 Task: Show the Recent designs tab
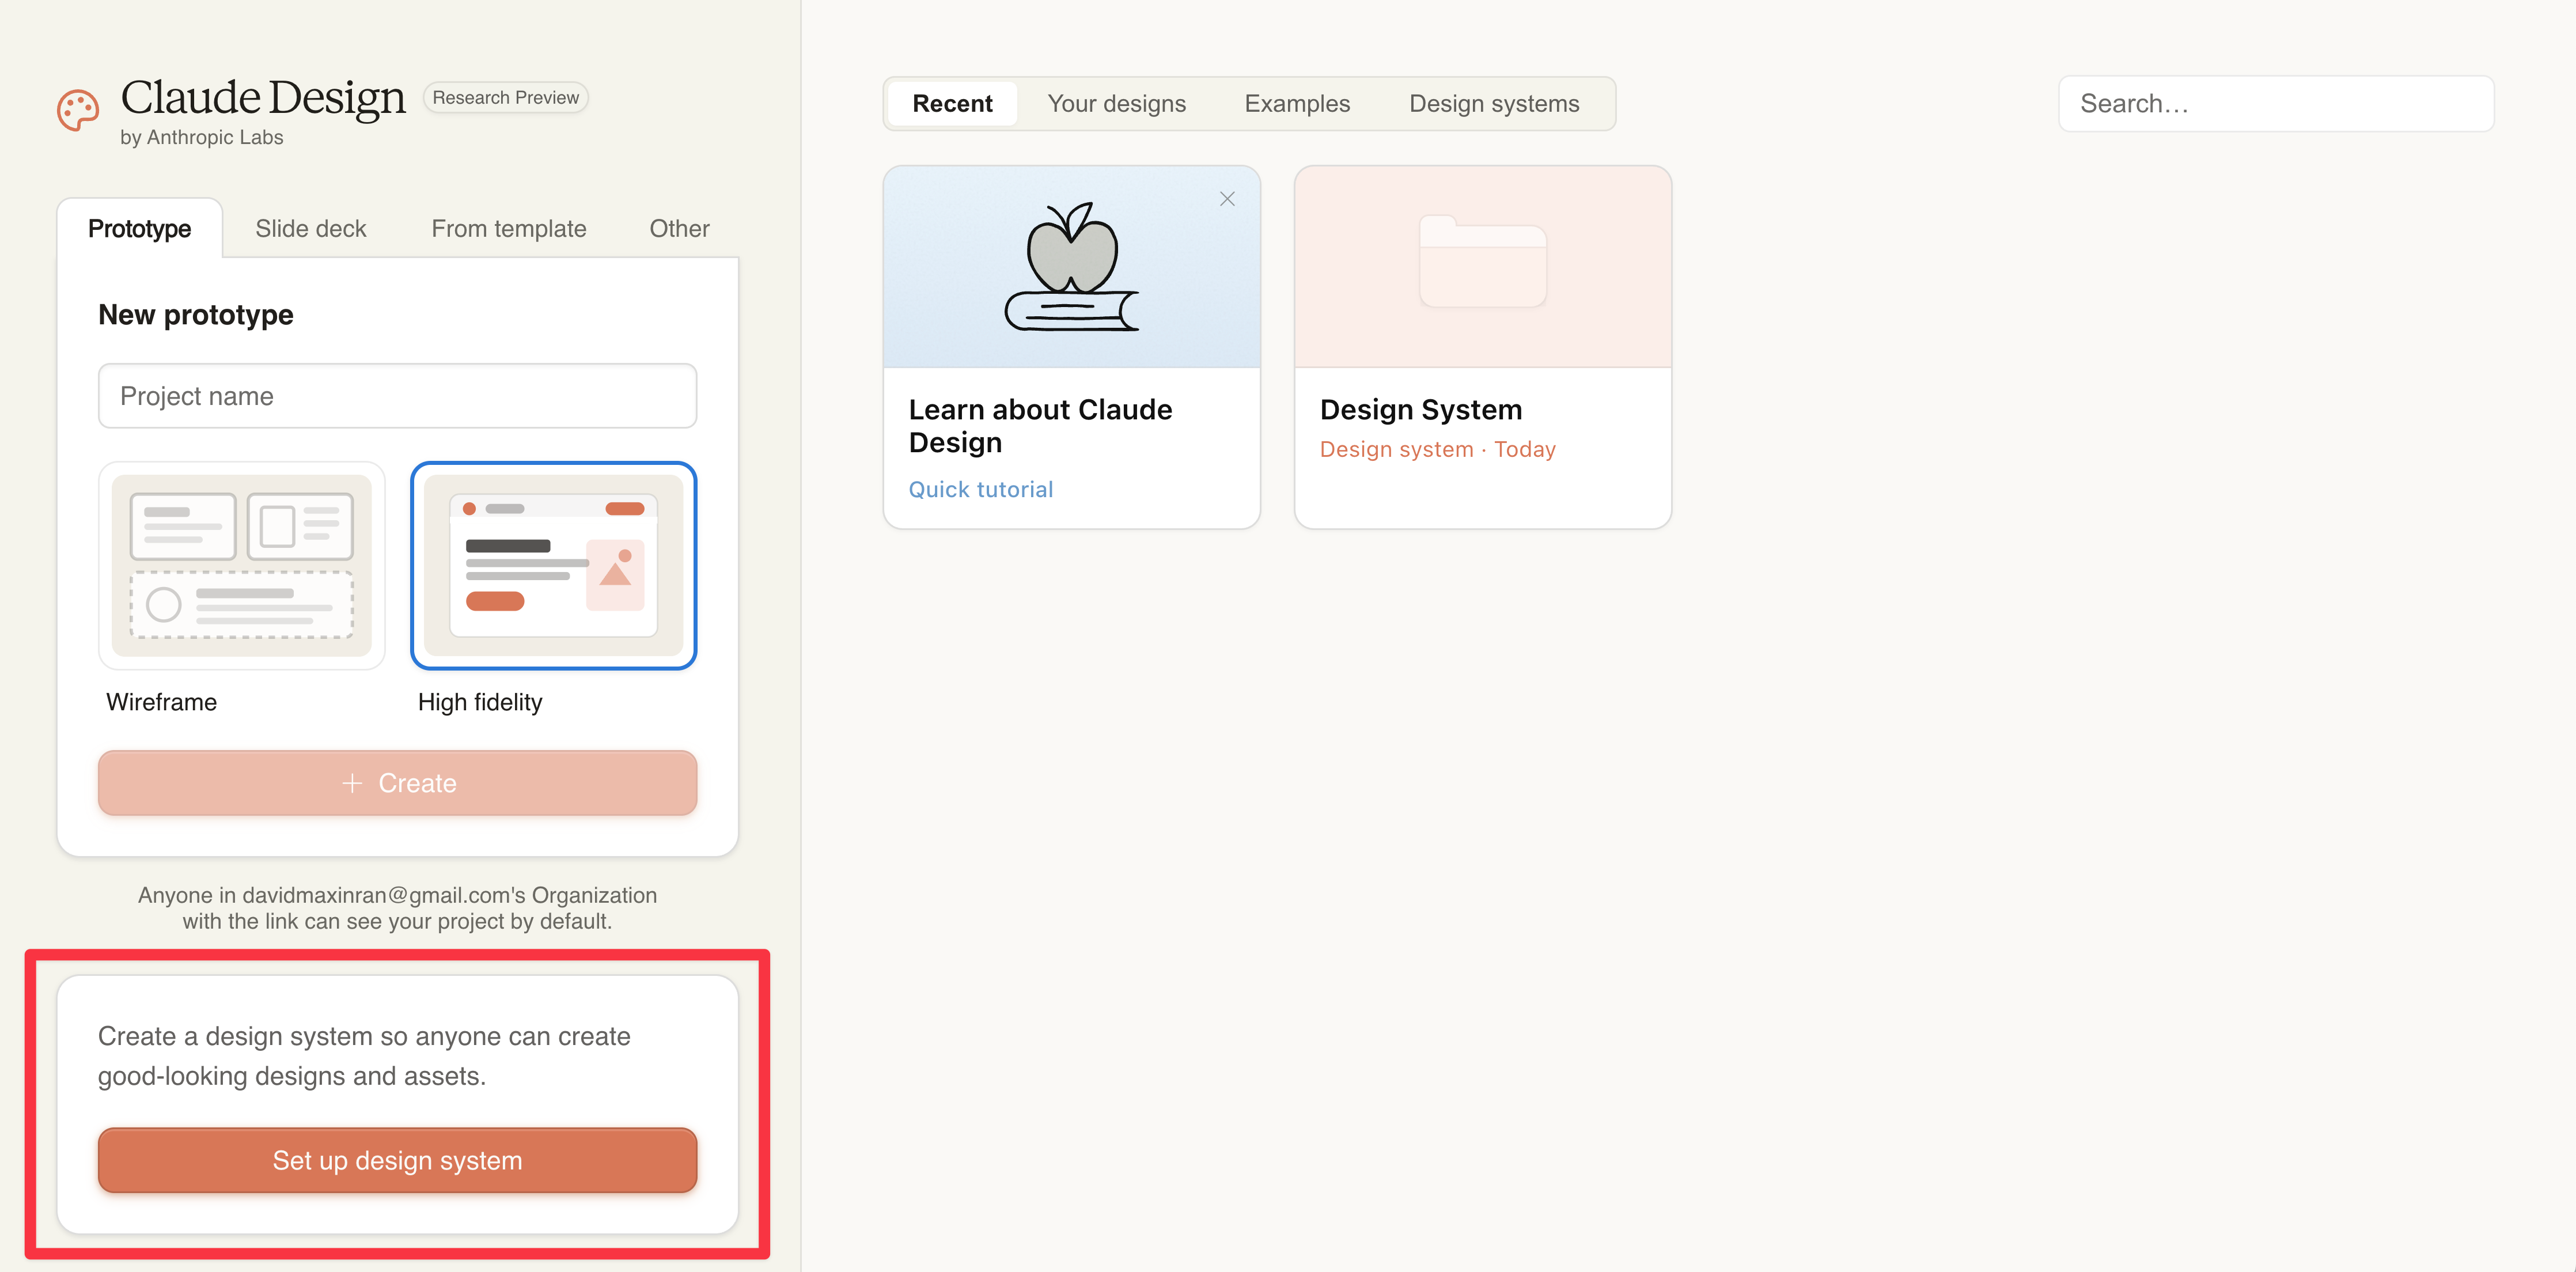click(952, 103)
